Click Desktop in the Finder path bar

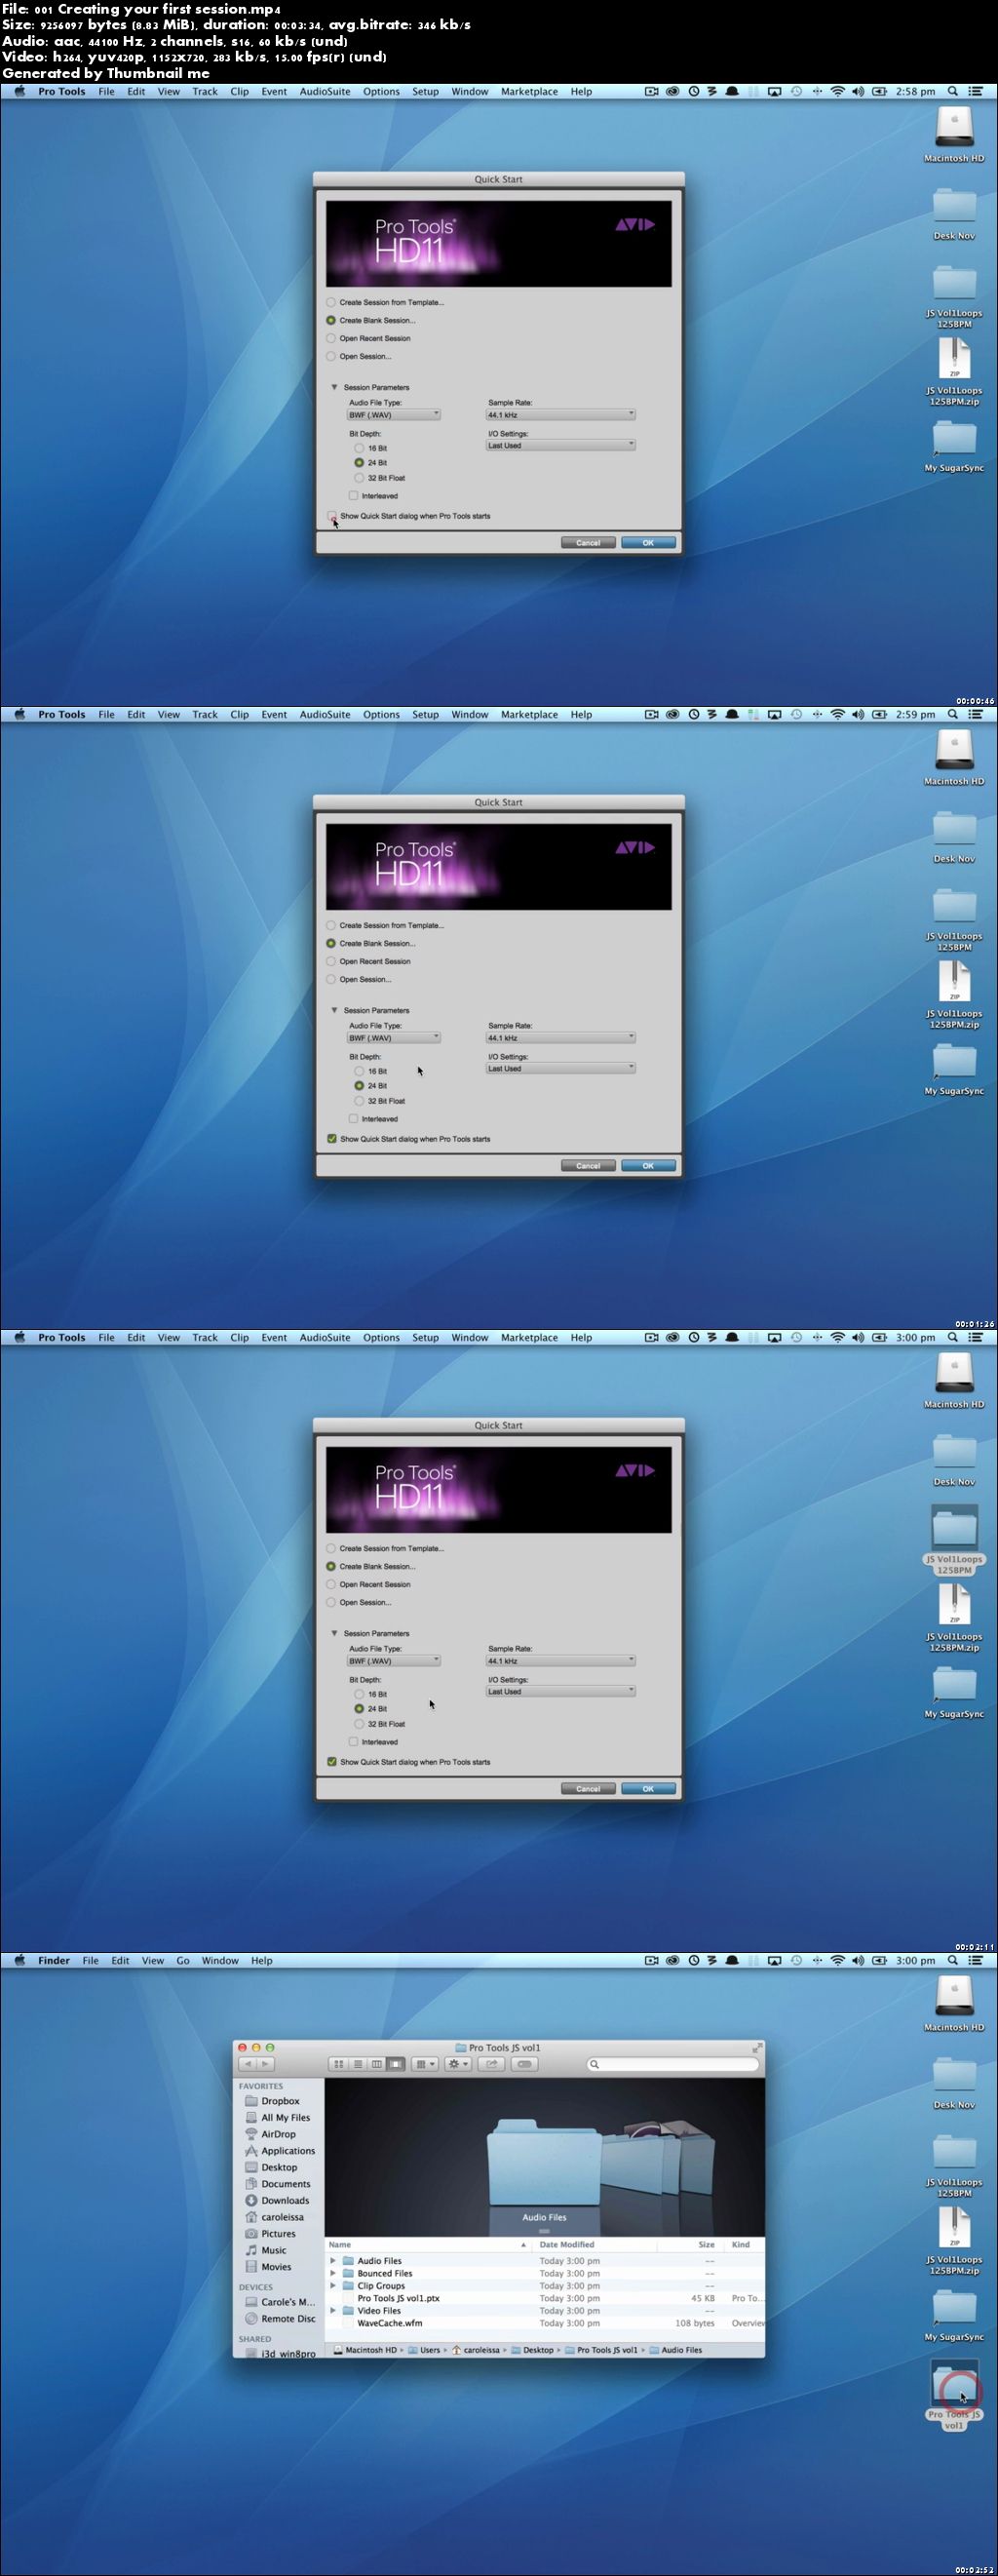537,2350
